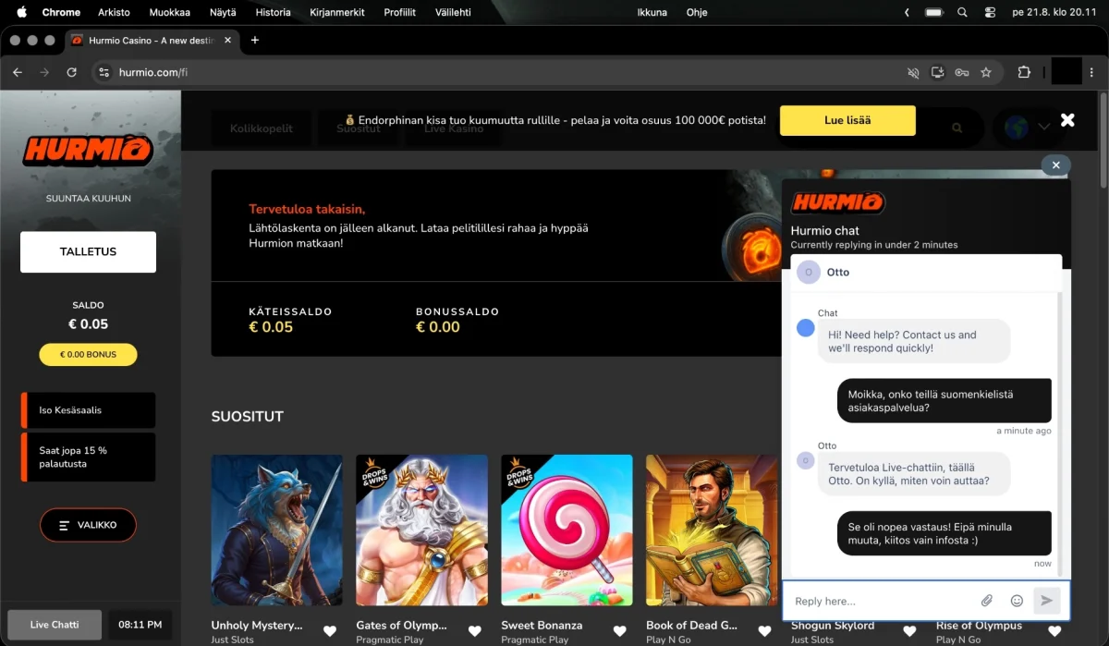Open the Iso Kesäsaalis promotion
This screenshot has height=646, width=1109.
coord(88,410)
